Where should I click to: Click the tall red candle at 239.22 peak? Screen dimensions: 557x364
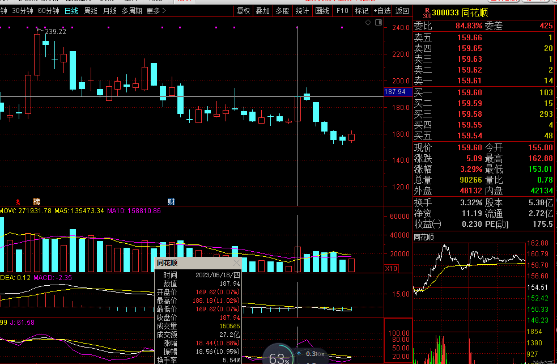coord(37,54)
